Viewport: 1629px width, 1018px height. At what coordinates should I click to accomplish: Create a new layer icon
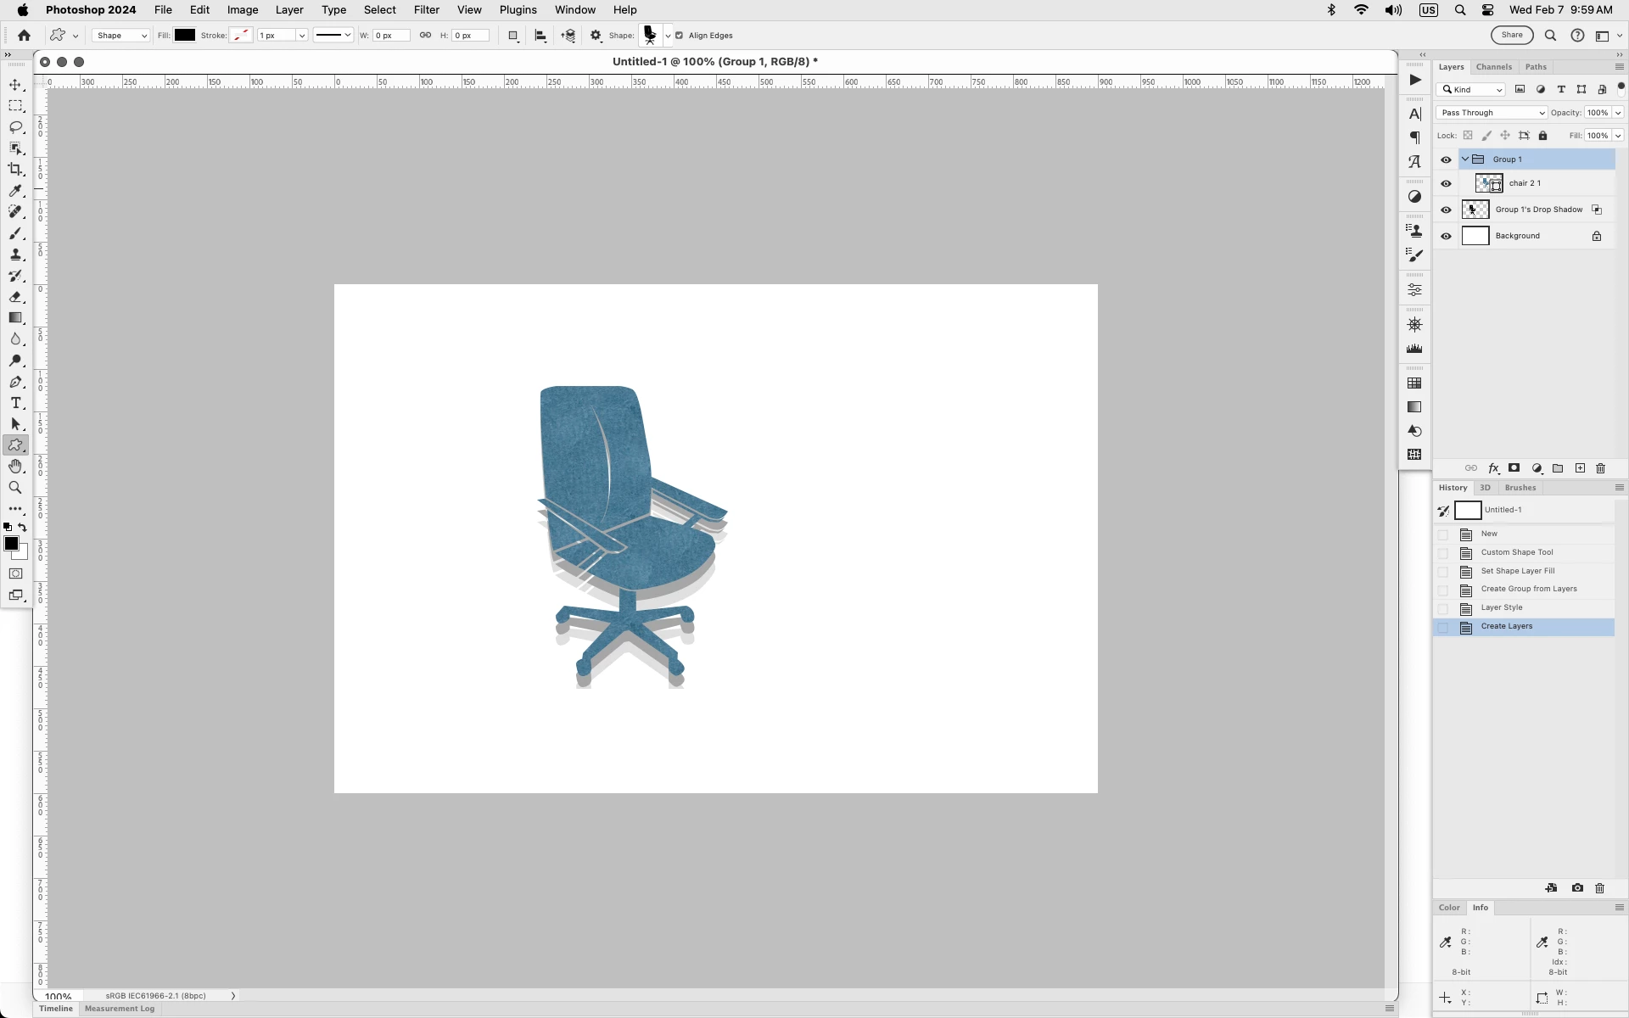1580,468
